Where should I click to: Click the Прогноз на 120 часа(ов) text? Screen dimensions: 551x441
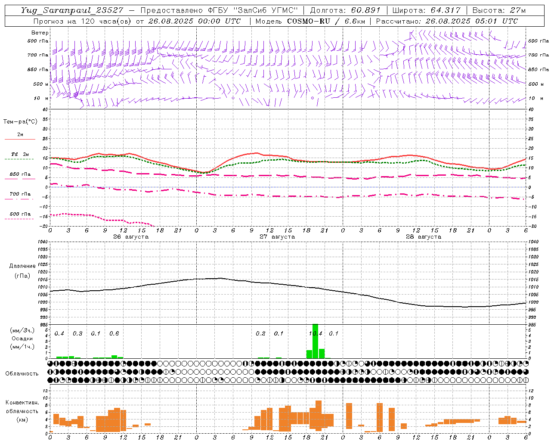(x=83, y=21)
